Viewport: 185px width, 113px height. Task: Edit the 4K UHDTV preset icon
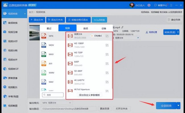107,82
